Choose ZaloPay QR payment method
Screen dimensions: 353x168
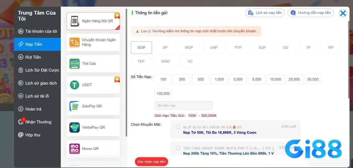coord(93,106)
